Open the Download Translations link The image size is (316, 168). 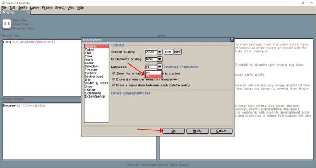[x=181, y=67]
